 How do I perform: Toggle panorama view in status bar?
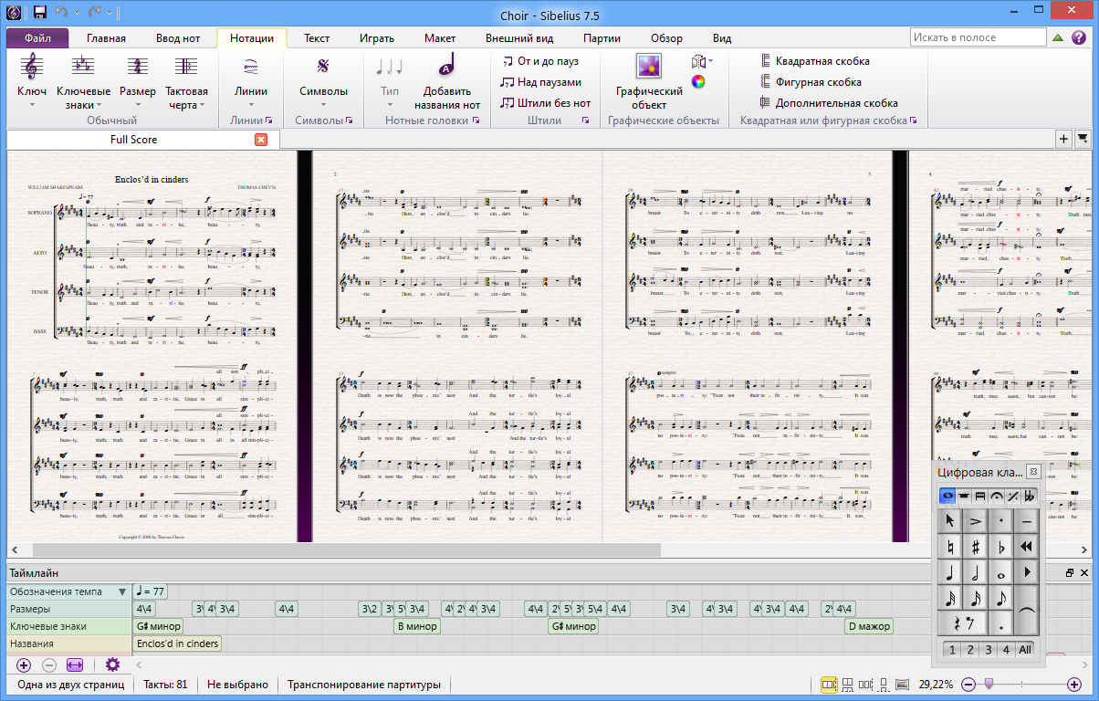coord(902,685)
